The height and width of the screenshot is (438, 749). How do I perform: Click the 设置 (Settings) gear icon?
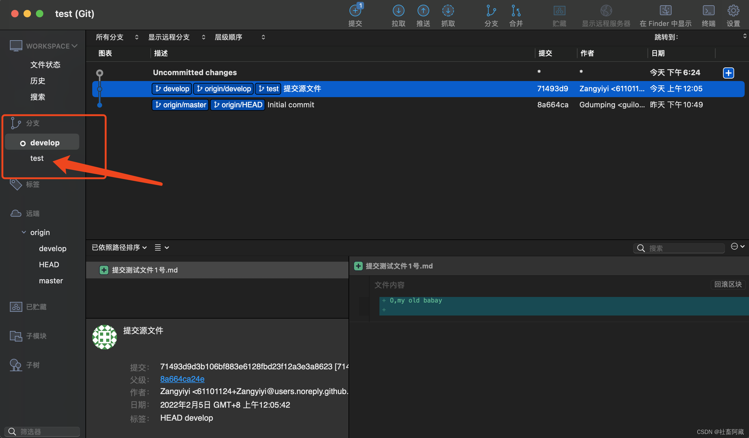pyautogui.click(x=733, y=11)
